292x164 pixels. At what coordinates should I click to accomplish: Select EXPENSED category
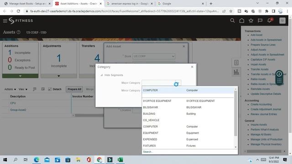tap(188, 139)
